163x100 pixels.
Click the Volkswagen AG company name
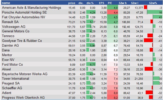pyautogui.click(x=14, y=27)
